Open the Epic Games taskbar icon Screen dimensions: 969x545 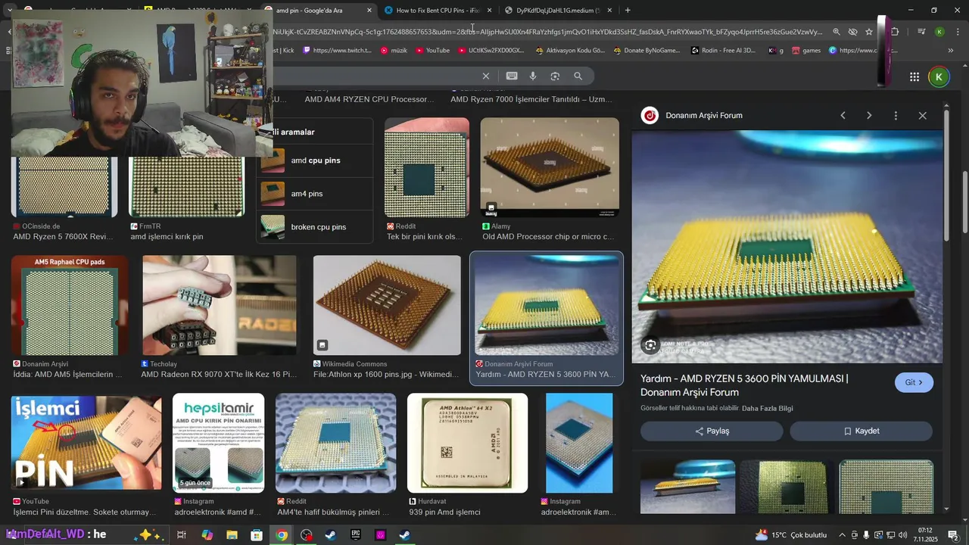point(355,535)
